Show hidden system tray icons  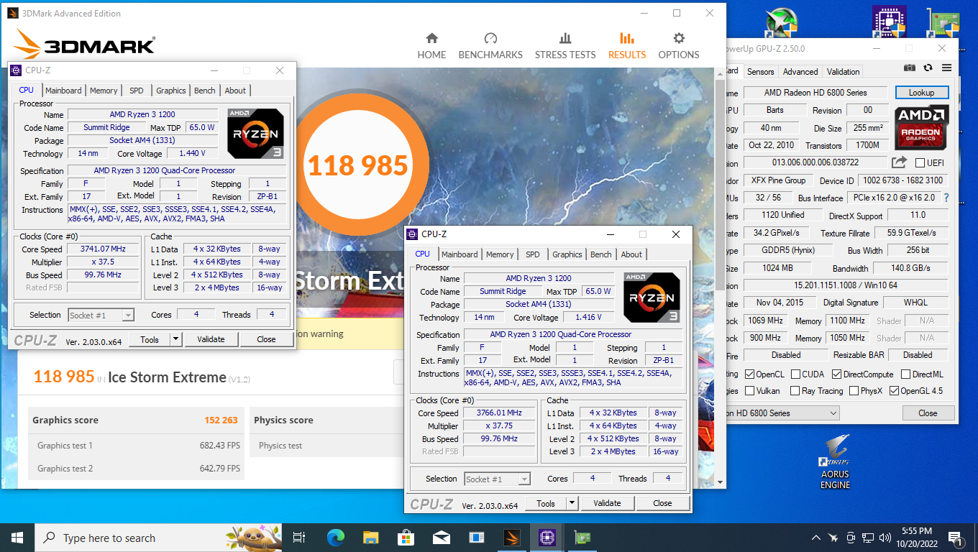coord(816,538)
